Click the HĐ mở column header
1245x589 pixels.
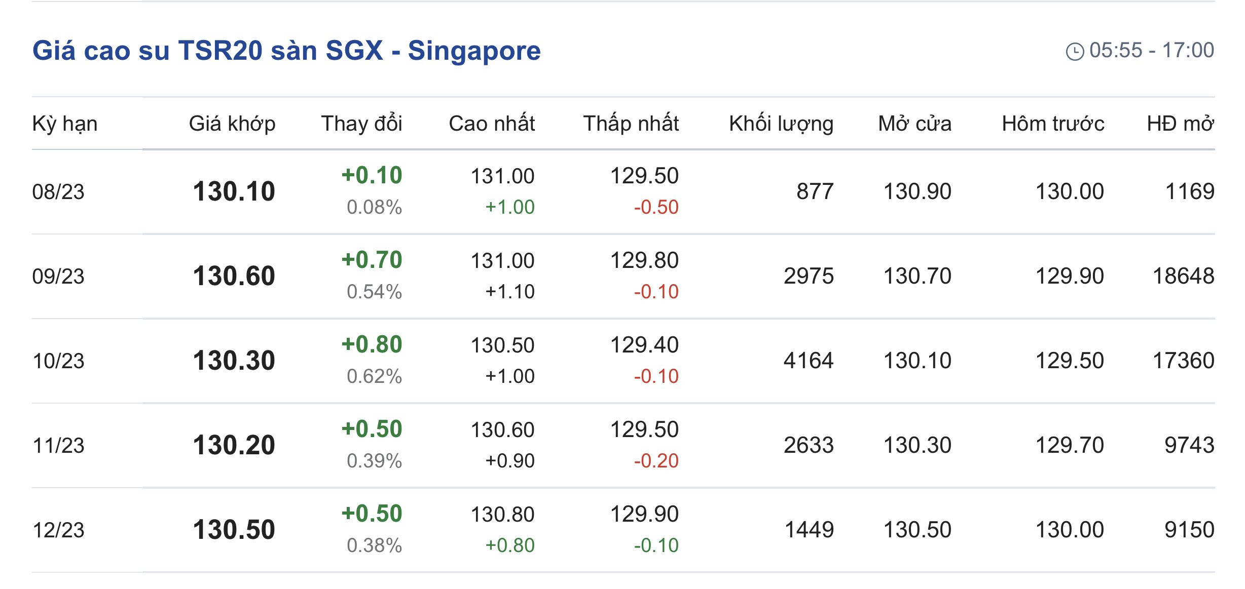coord(1180,124)
